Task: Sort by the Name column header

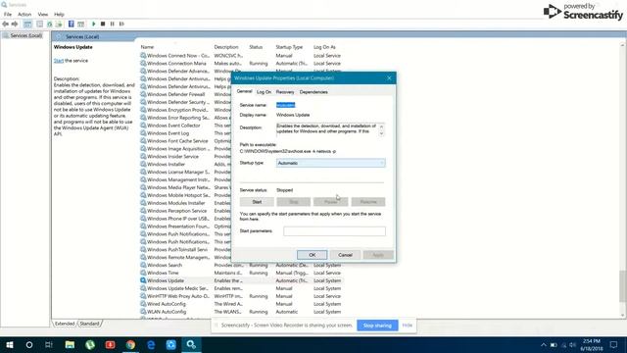Action: coord(147,47)
